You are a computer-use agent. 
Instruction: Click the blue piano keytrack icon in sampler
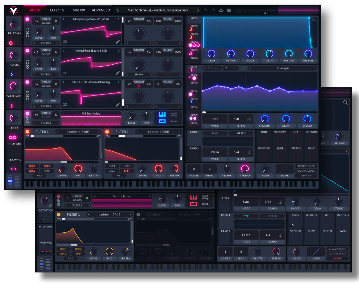pyautogui.click(x=163, y=115)
